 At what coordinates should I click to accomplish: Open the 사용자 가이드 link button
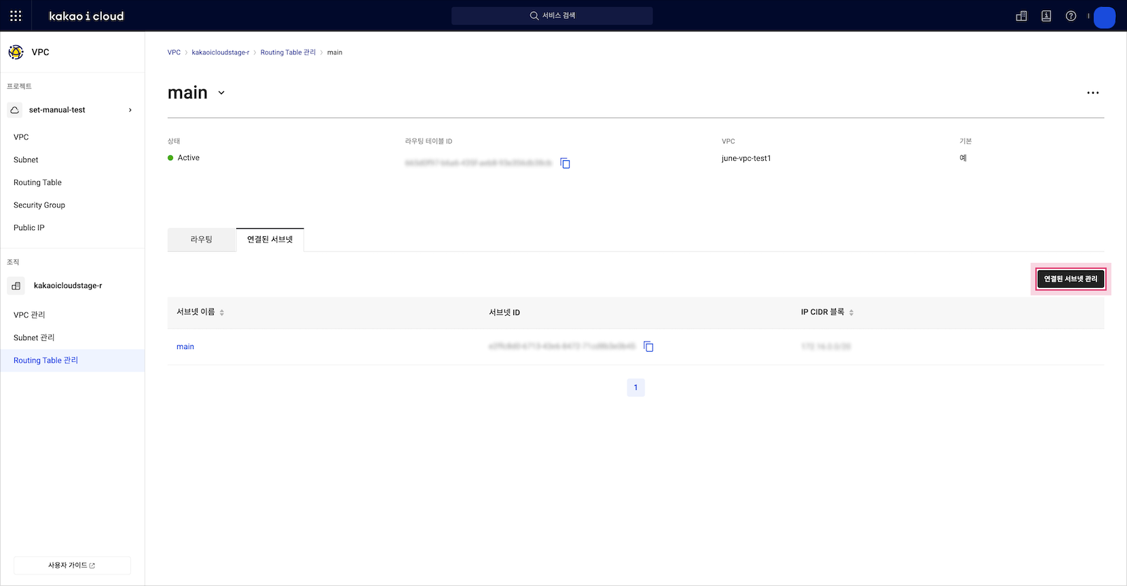click(72, 565)
